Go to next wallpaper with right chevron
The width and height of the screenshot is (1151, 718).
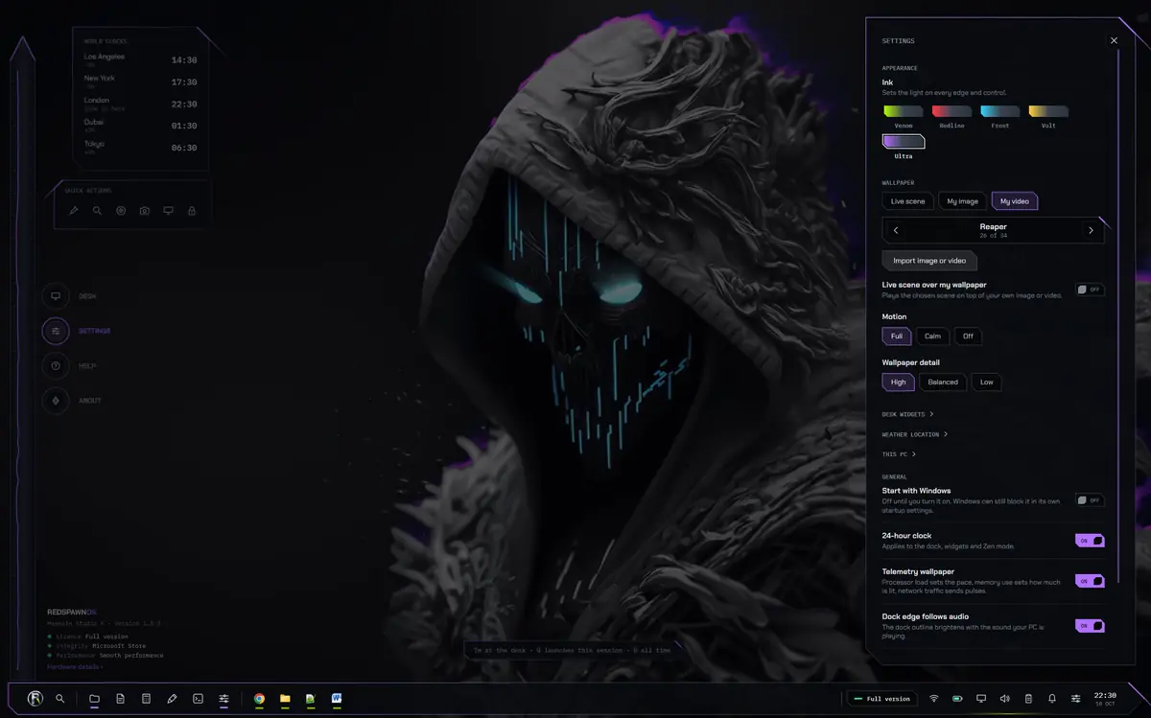pos(1091,230)
